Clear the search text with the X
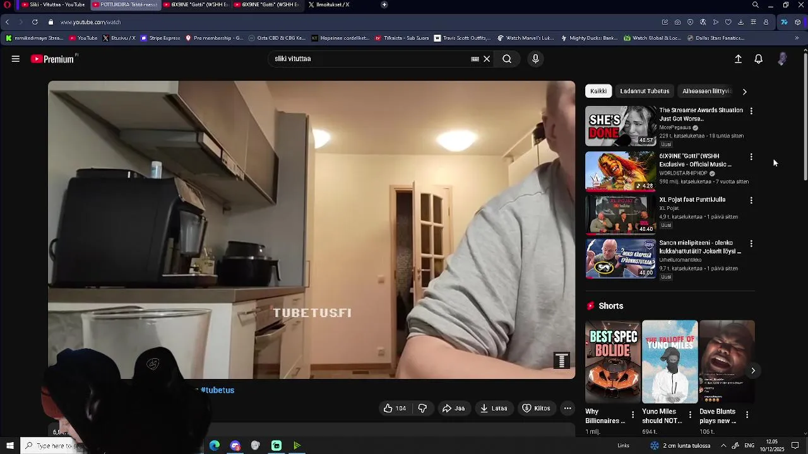Image resolution: width=808 pixels, height=454 pixels. tap(487, 59)
